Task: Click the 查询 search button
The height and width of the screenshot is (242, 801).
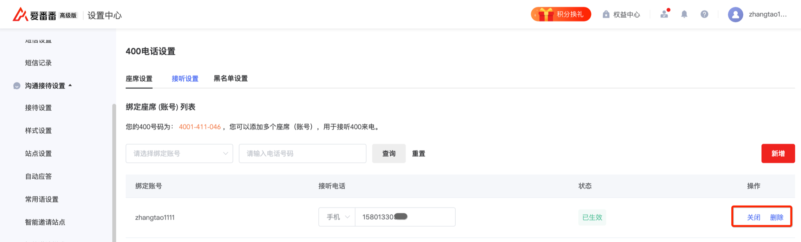Action: [389, 153]
